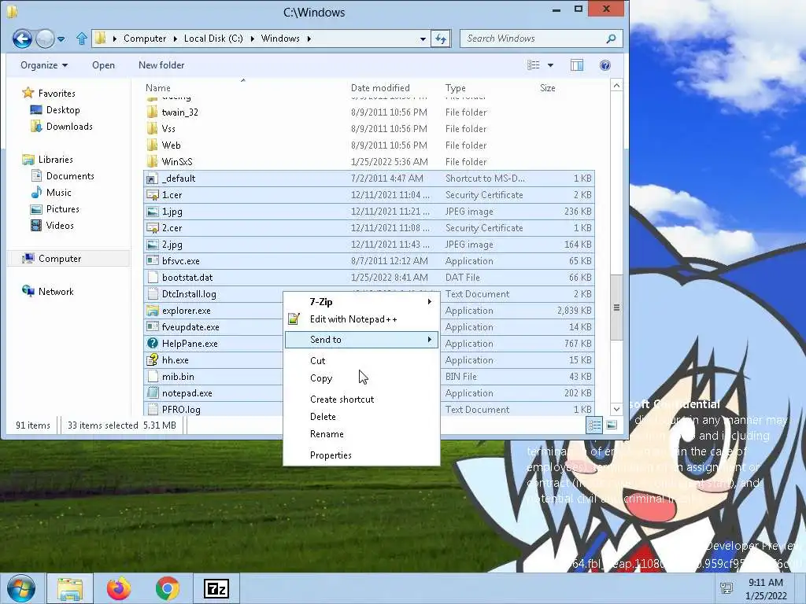Screen dimensions: 806x604
Task: Select the explorer.exe file icon
Action: (152, 311)
